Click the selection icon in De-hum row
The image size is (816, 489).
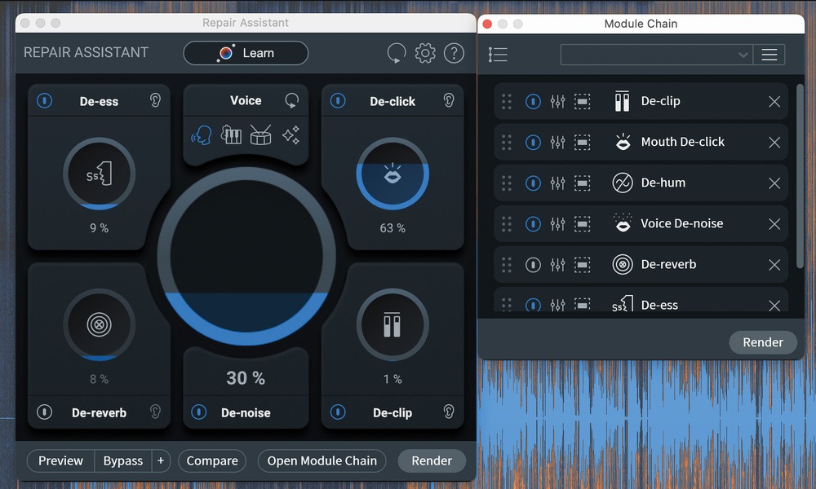[x=583, y=183]
